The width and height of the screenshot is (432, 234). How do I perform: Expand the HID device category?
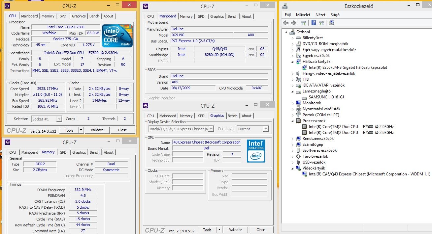pos(292,79)
